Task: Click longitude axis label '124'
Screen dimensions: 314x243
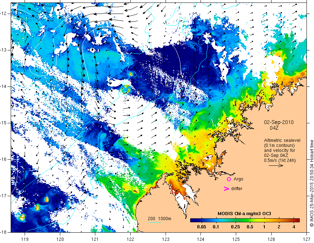Action: click(201, 239)
